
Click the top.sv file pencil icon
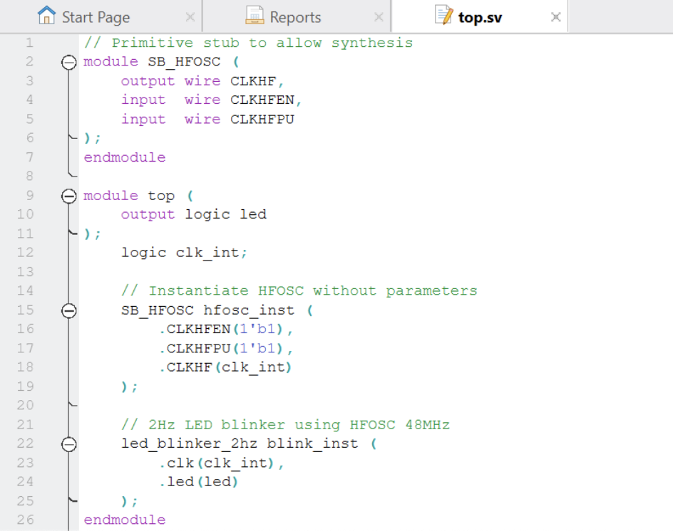click(443, 16)
